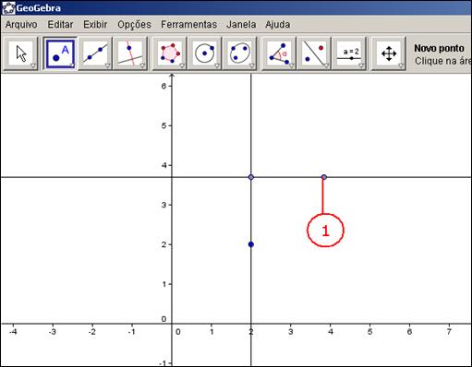Click the GeoGebra title bar icon
The image size is (472, 367).
tap(8, 7)
